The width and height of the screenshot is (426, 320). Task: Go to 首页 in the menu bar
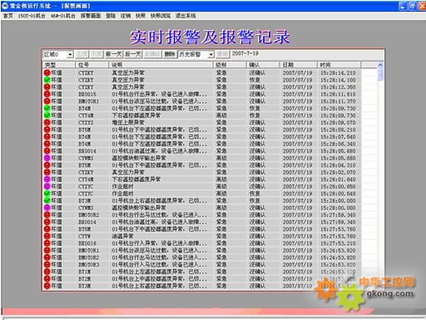(x=8, y=16)
